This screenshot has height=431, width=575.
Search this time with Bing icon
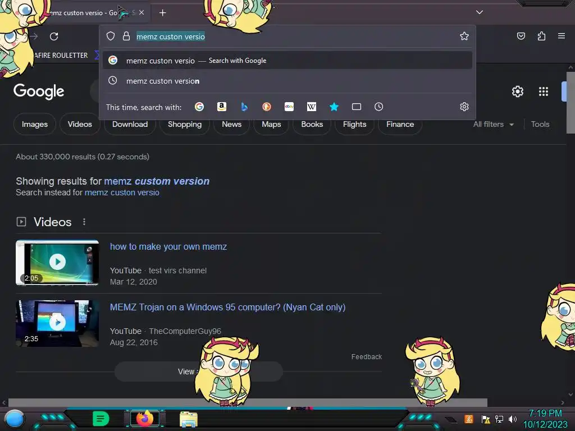pos(244,107)
